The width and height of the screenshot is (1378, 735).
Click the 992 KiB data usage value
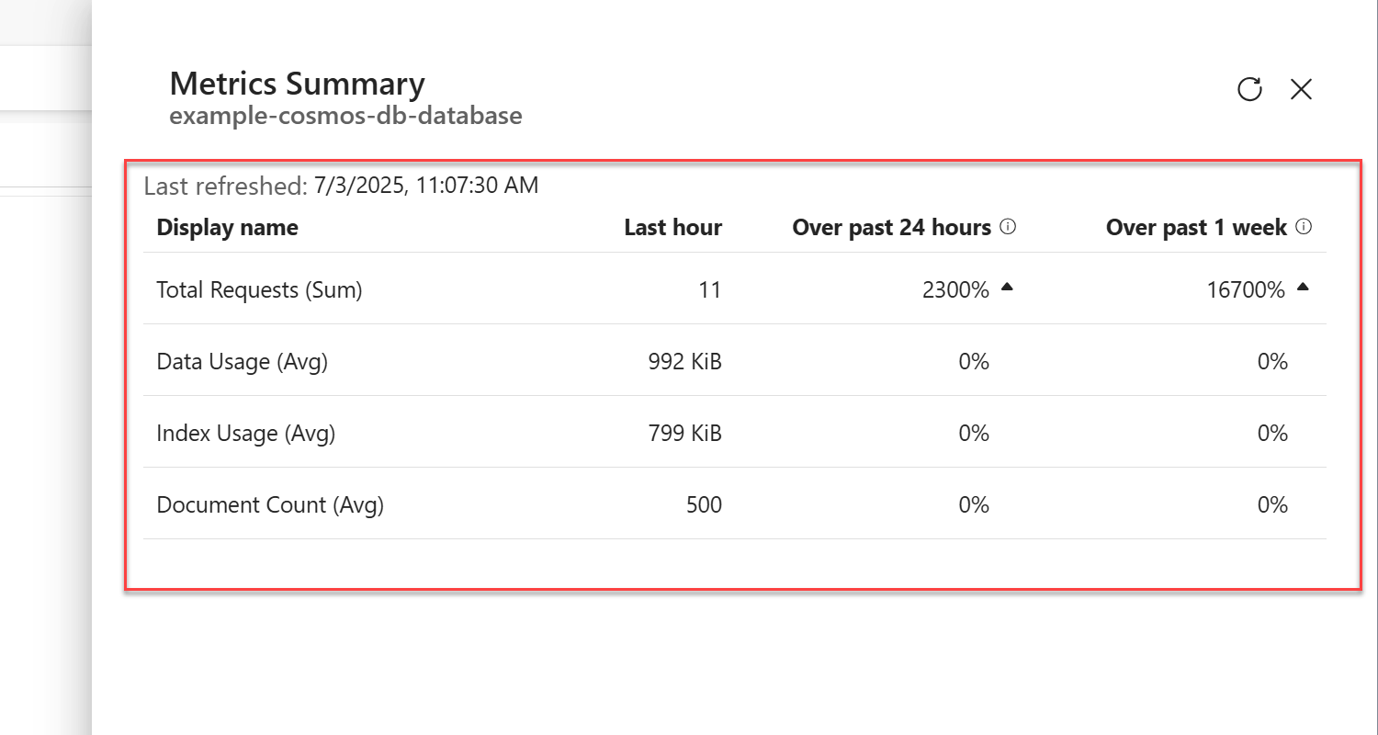point(684,361)
